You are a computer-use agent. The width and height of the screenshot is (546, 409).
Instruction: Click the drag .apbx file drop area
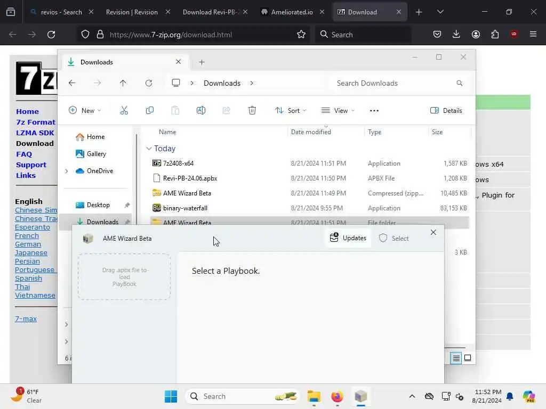124,277
